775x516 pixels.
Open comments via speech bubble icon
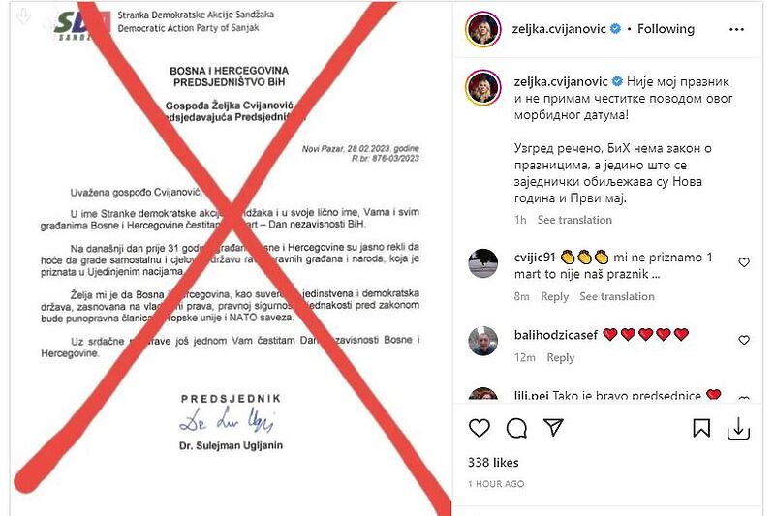click(516, 428)
